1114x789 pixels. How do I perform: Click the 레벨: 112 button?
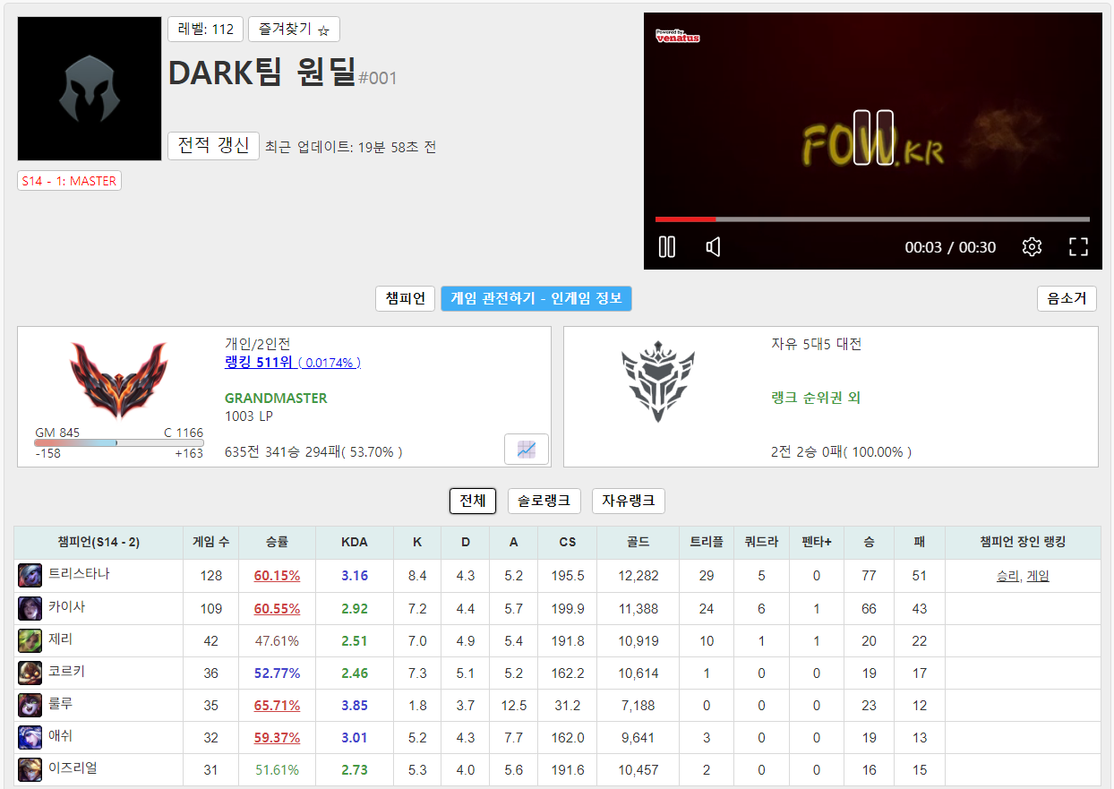click(205, 30)
